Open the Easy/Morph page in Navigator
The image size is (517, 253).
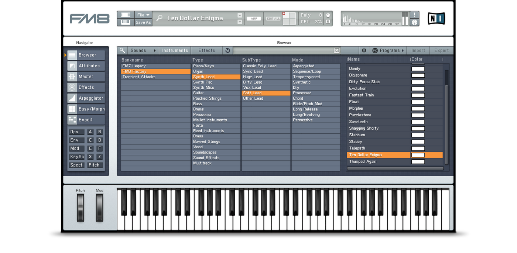[86, 109]
